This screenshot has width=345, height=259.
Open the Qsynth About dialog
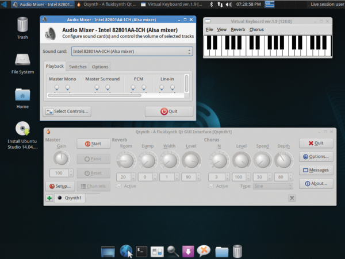pos(316,183)
